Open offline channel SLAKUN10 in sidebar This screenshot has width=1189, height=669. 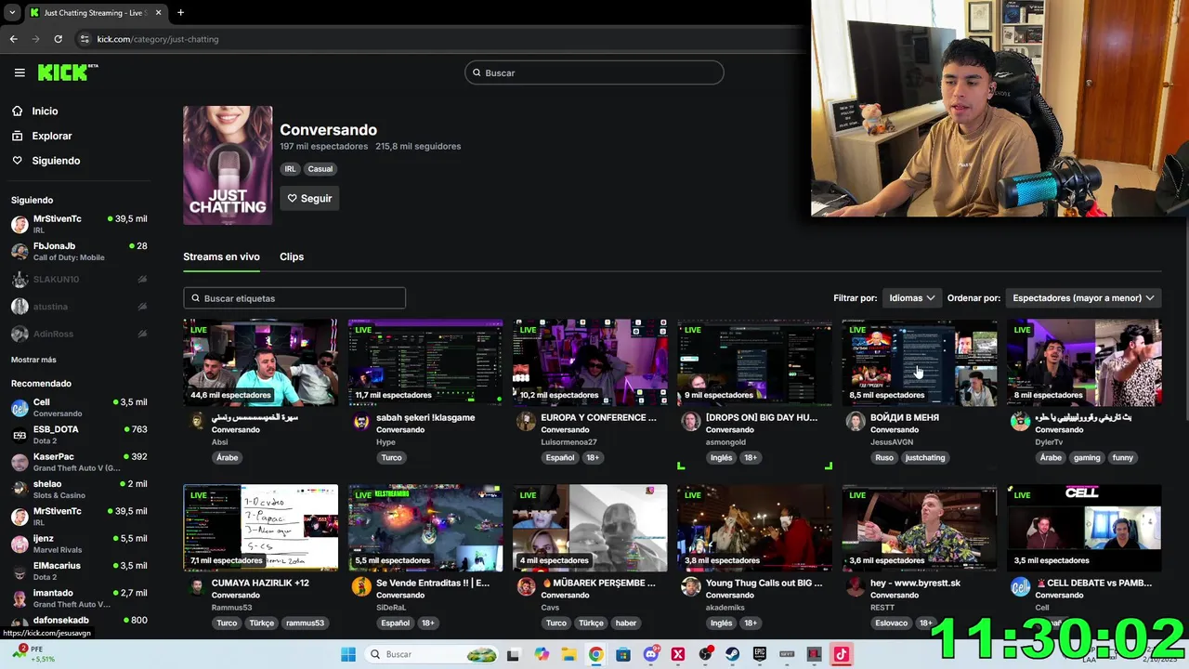pyautogui.click(x=79, y=279)
